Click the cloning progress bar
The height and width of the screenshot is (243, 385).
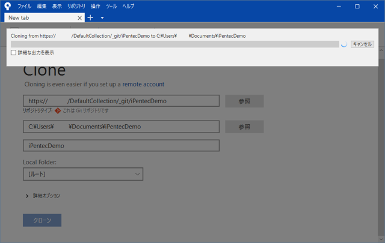click(x=175, y=44)
